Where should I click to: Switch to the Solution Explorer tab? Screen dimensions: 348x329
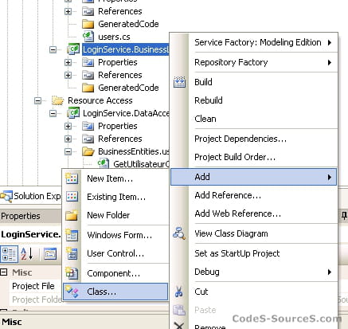pos(30,196)
